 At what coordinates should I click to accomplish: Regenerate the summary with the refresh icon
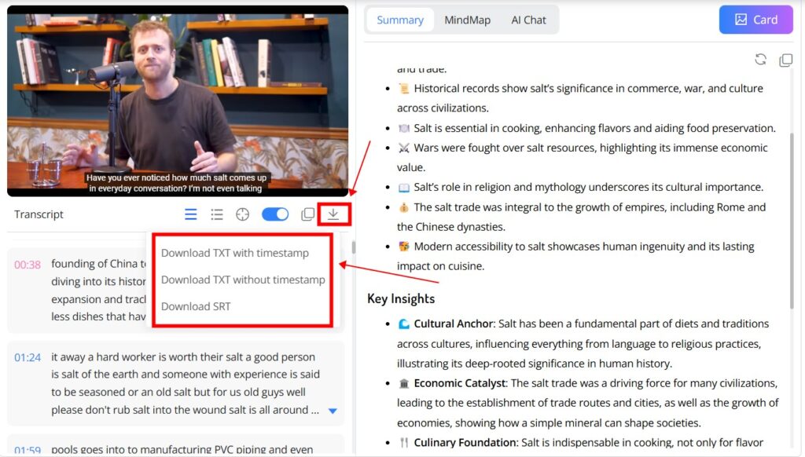pos(760,59)
